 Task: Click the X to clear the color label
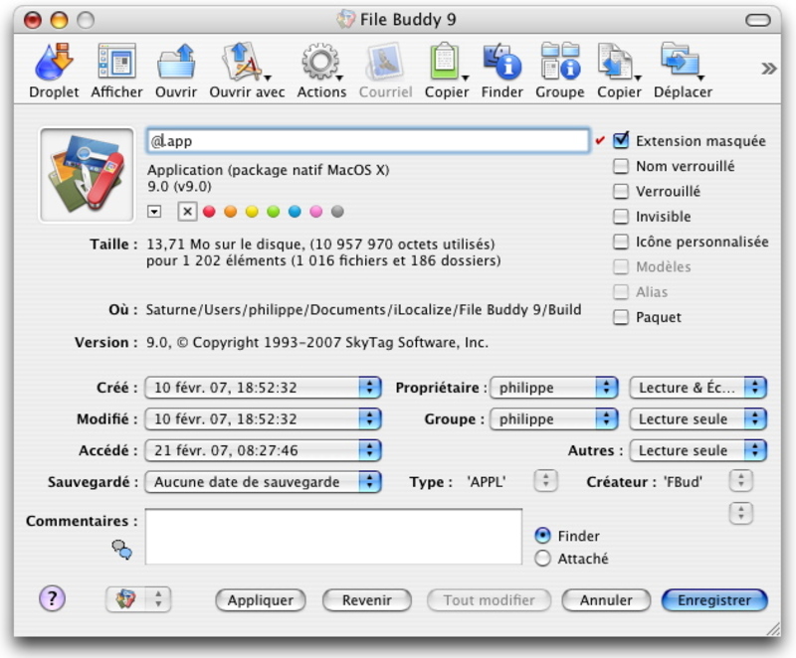pyautogui.click(x=187, y=212)
